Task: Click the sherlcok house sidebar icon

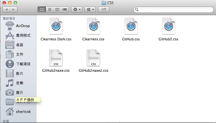Action: click(x=10, y=112)
